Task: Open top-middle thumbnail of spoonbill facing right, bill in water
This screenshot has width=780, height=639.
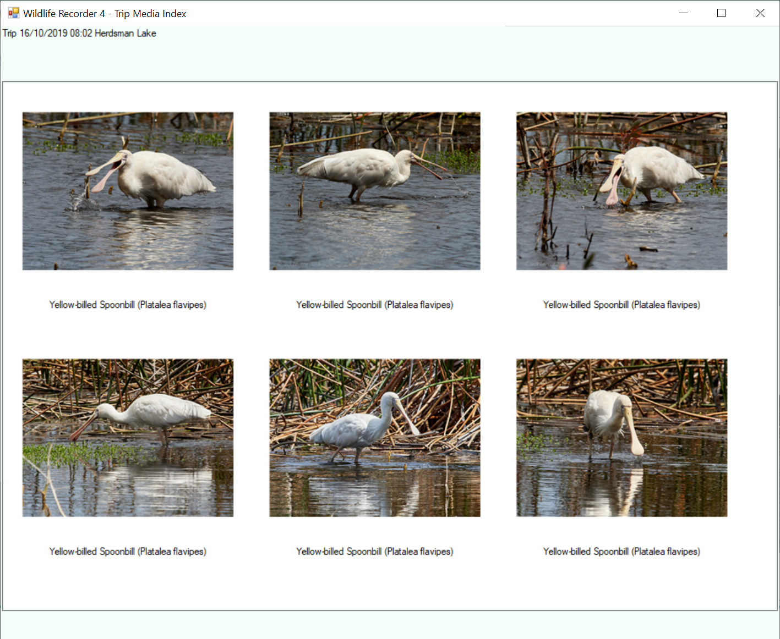Action: click(375, 191)
